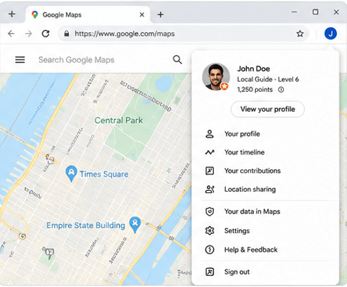Click the browser forward arrow
This screenshot has height=287, width=347.
[29, 34]
